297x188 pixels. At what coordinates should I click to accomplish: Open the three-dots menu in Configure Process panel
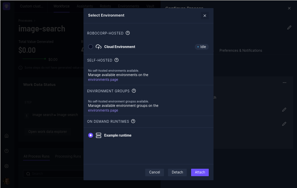(x=284, y=83)
